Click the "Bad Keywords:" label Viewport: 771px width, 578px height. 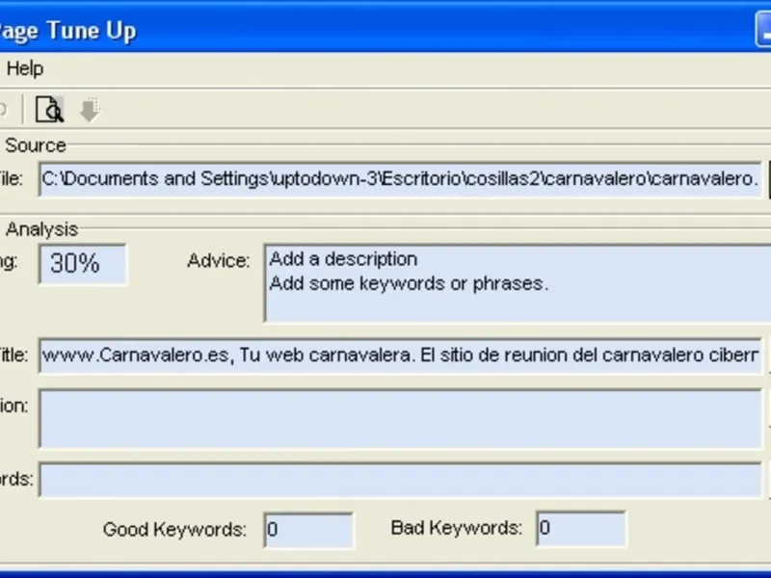457,528
